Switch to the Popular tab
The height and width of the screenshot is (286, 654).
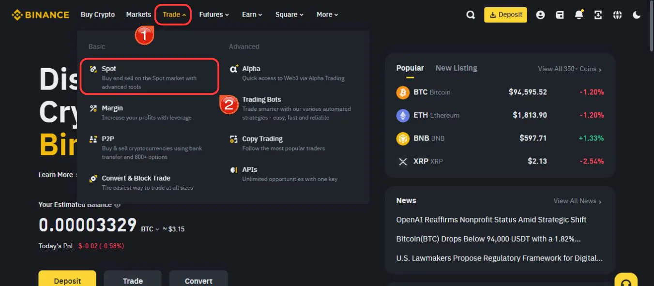point(410,68)
